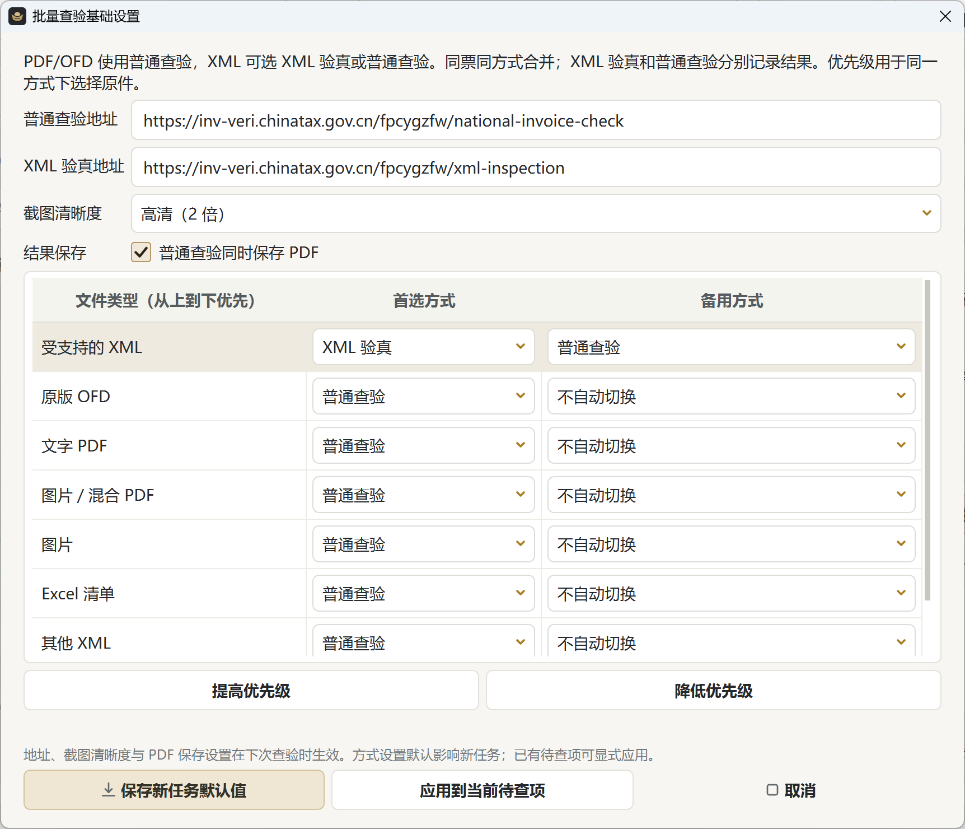The image size is (965, 829).
Task: Open 备用方式 dropdown for 原版 OFD
Action: click(x=731, y=396)
